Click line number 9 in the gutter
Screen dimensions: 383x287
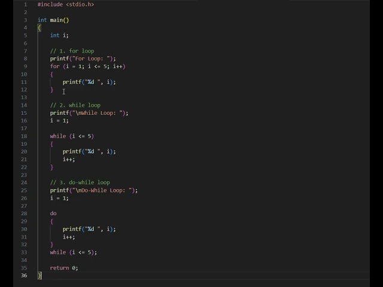26,66
